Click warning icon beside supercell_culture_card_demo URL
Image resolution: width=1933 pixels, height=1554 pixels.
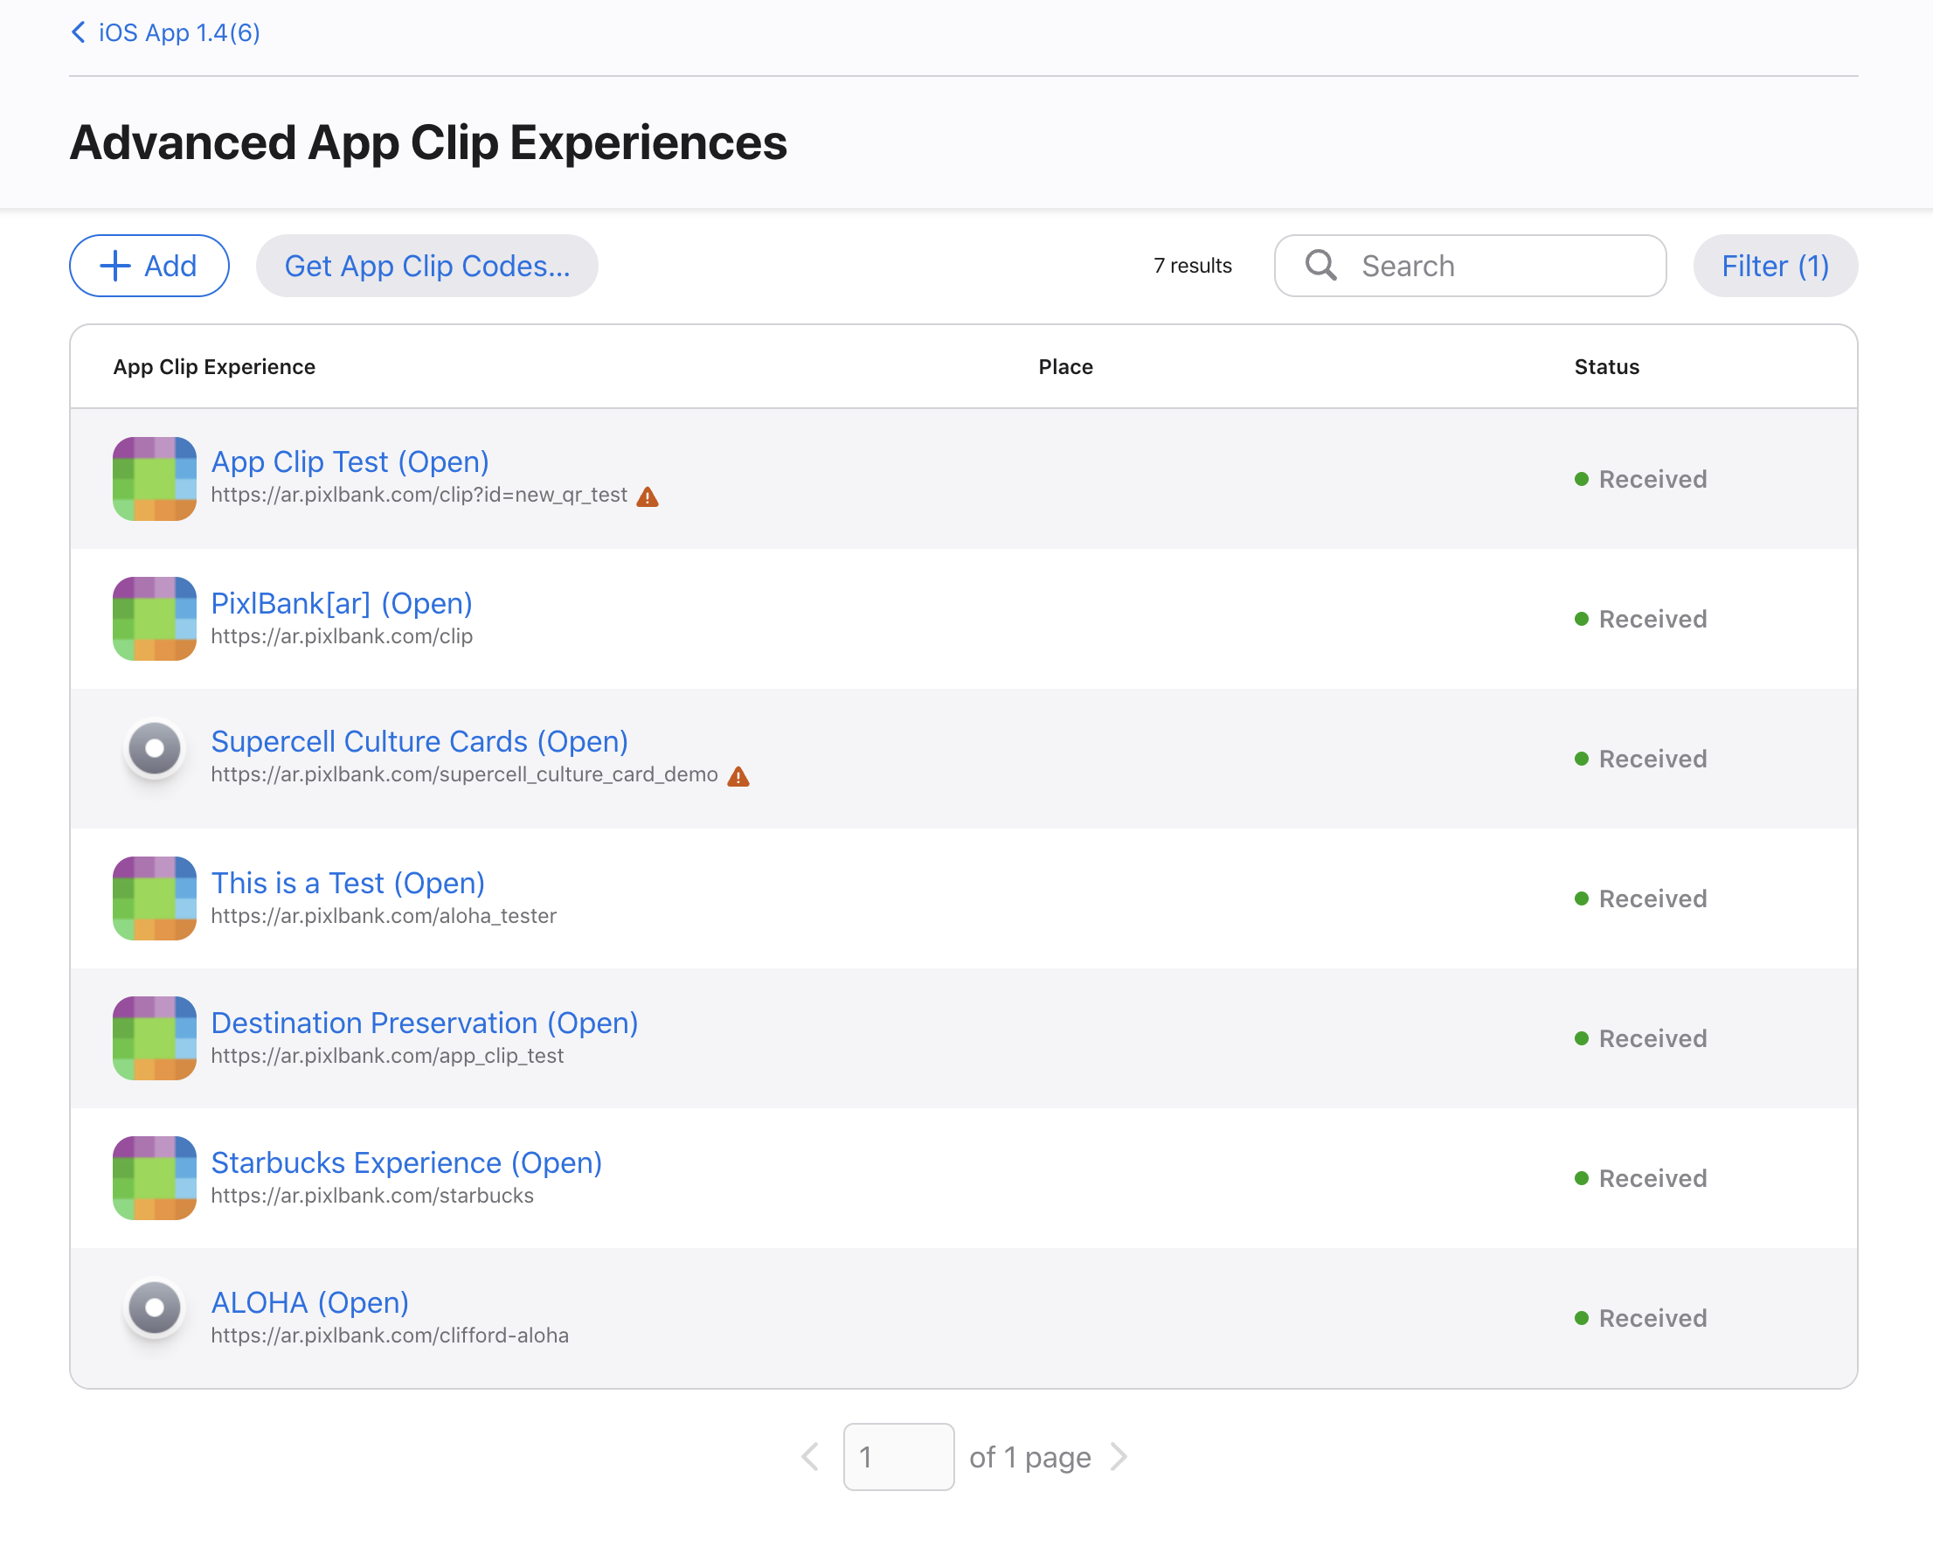click(x=738, y=776)
